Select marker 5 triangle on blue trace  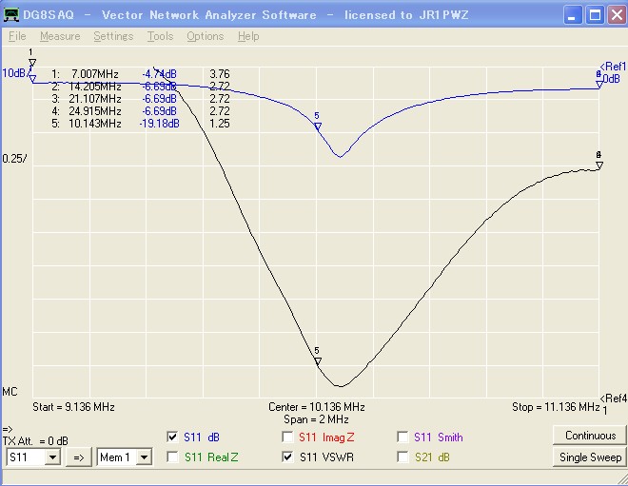[x=318, y=126]
